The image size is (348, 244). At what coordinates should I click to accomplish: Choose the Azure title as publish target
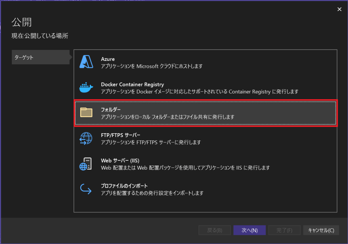[108, 59]
